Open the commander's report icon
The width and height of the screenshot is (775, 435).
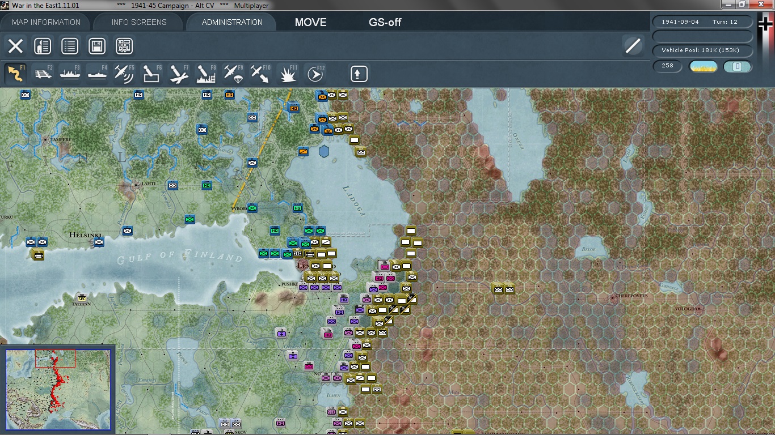tap(43, 46)
